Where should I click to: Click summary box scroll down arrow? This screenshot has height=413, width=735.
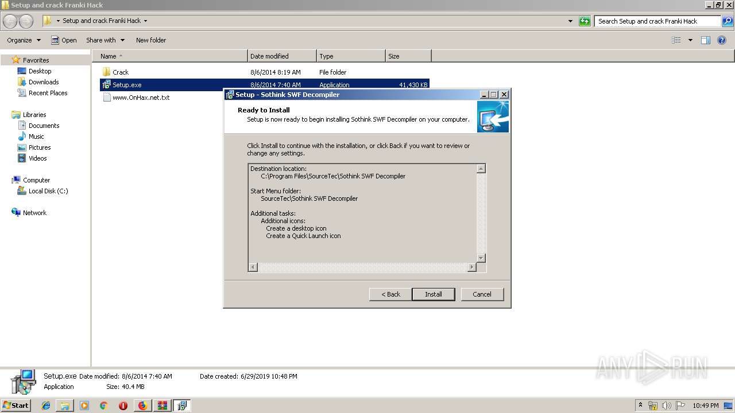click(481, 258)
